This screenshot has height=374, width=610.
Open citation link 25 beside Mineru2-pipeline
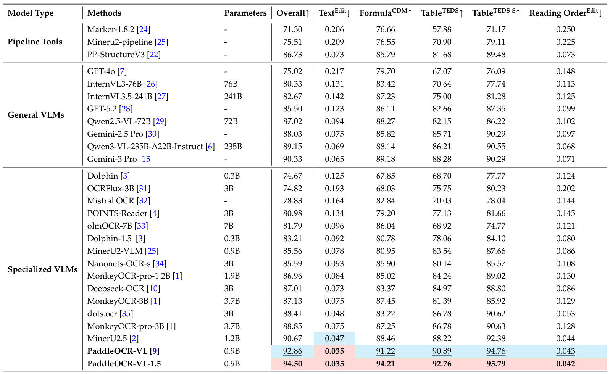click(x=161, y=42)
